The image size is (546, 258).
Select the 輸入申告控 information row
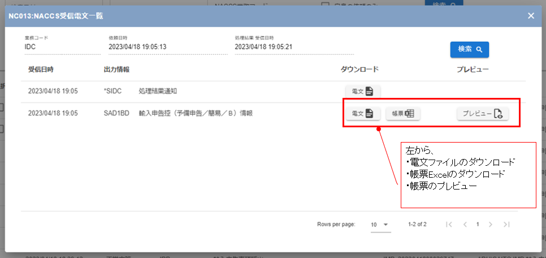click(195, 113)
